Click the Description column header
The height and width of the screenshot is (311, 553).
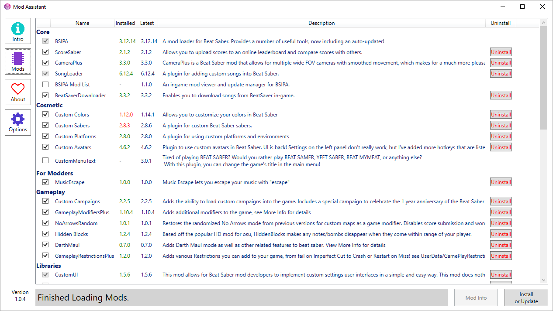point(321,23)
